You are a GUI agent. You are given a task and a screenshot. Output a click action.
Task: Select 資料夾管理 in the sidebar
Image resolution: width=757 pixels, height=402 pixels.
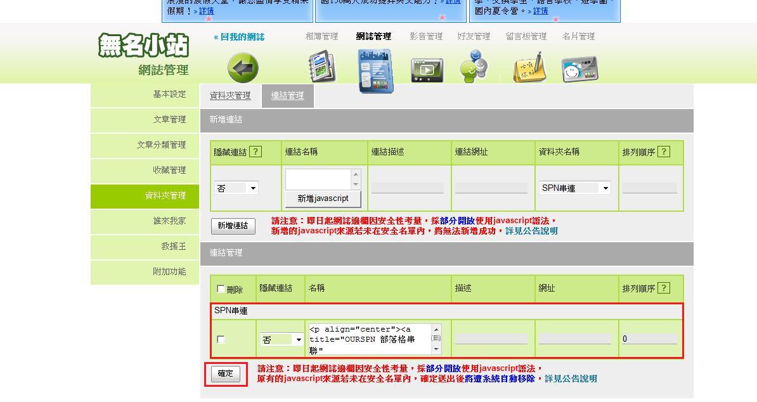coord(145,196)
